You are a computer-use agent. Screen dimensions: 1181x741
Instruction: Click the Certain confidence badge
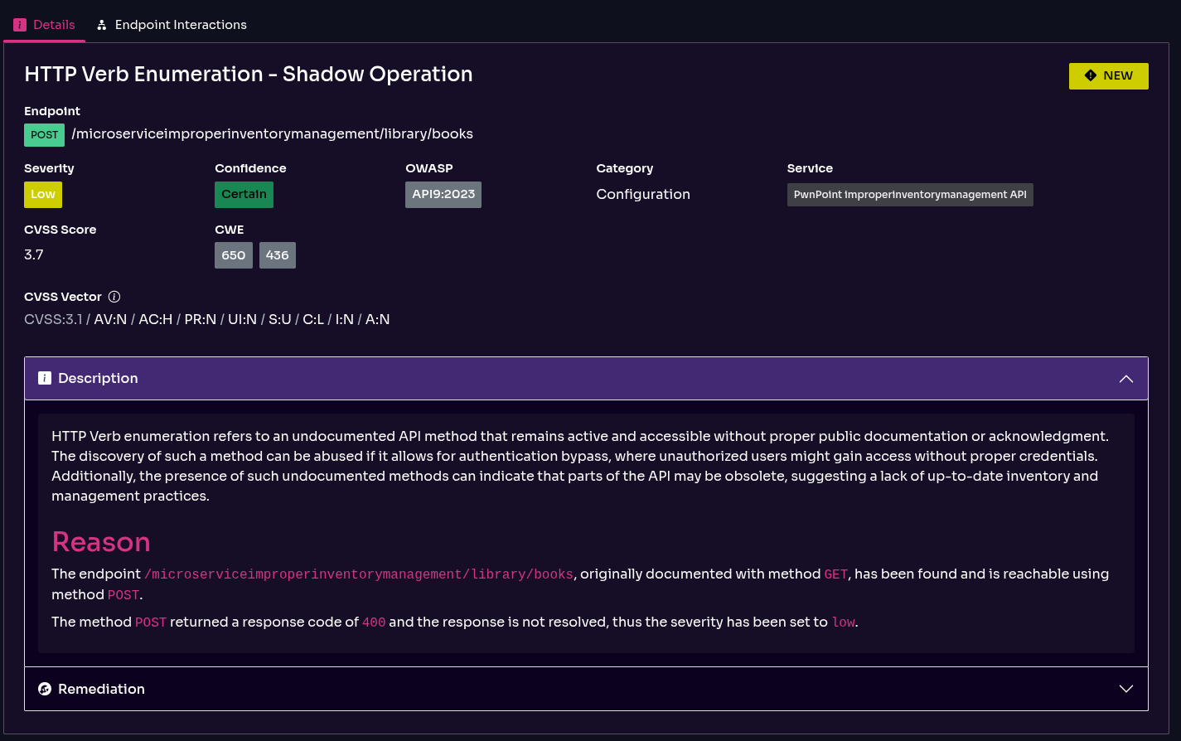coord(244,194)
